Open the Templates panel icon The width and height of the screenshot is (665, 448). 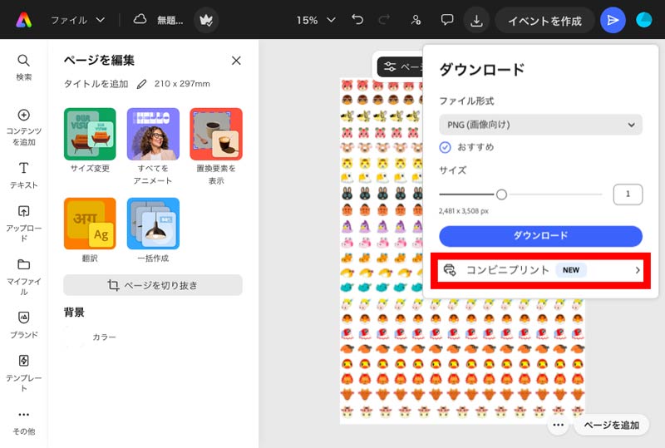point(24,361)
